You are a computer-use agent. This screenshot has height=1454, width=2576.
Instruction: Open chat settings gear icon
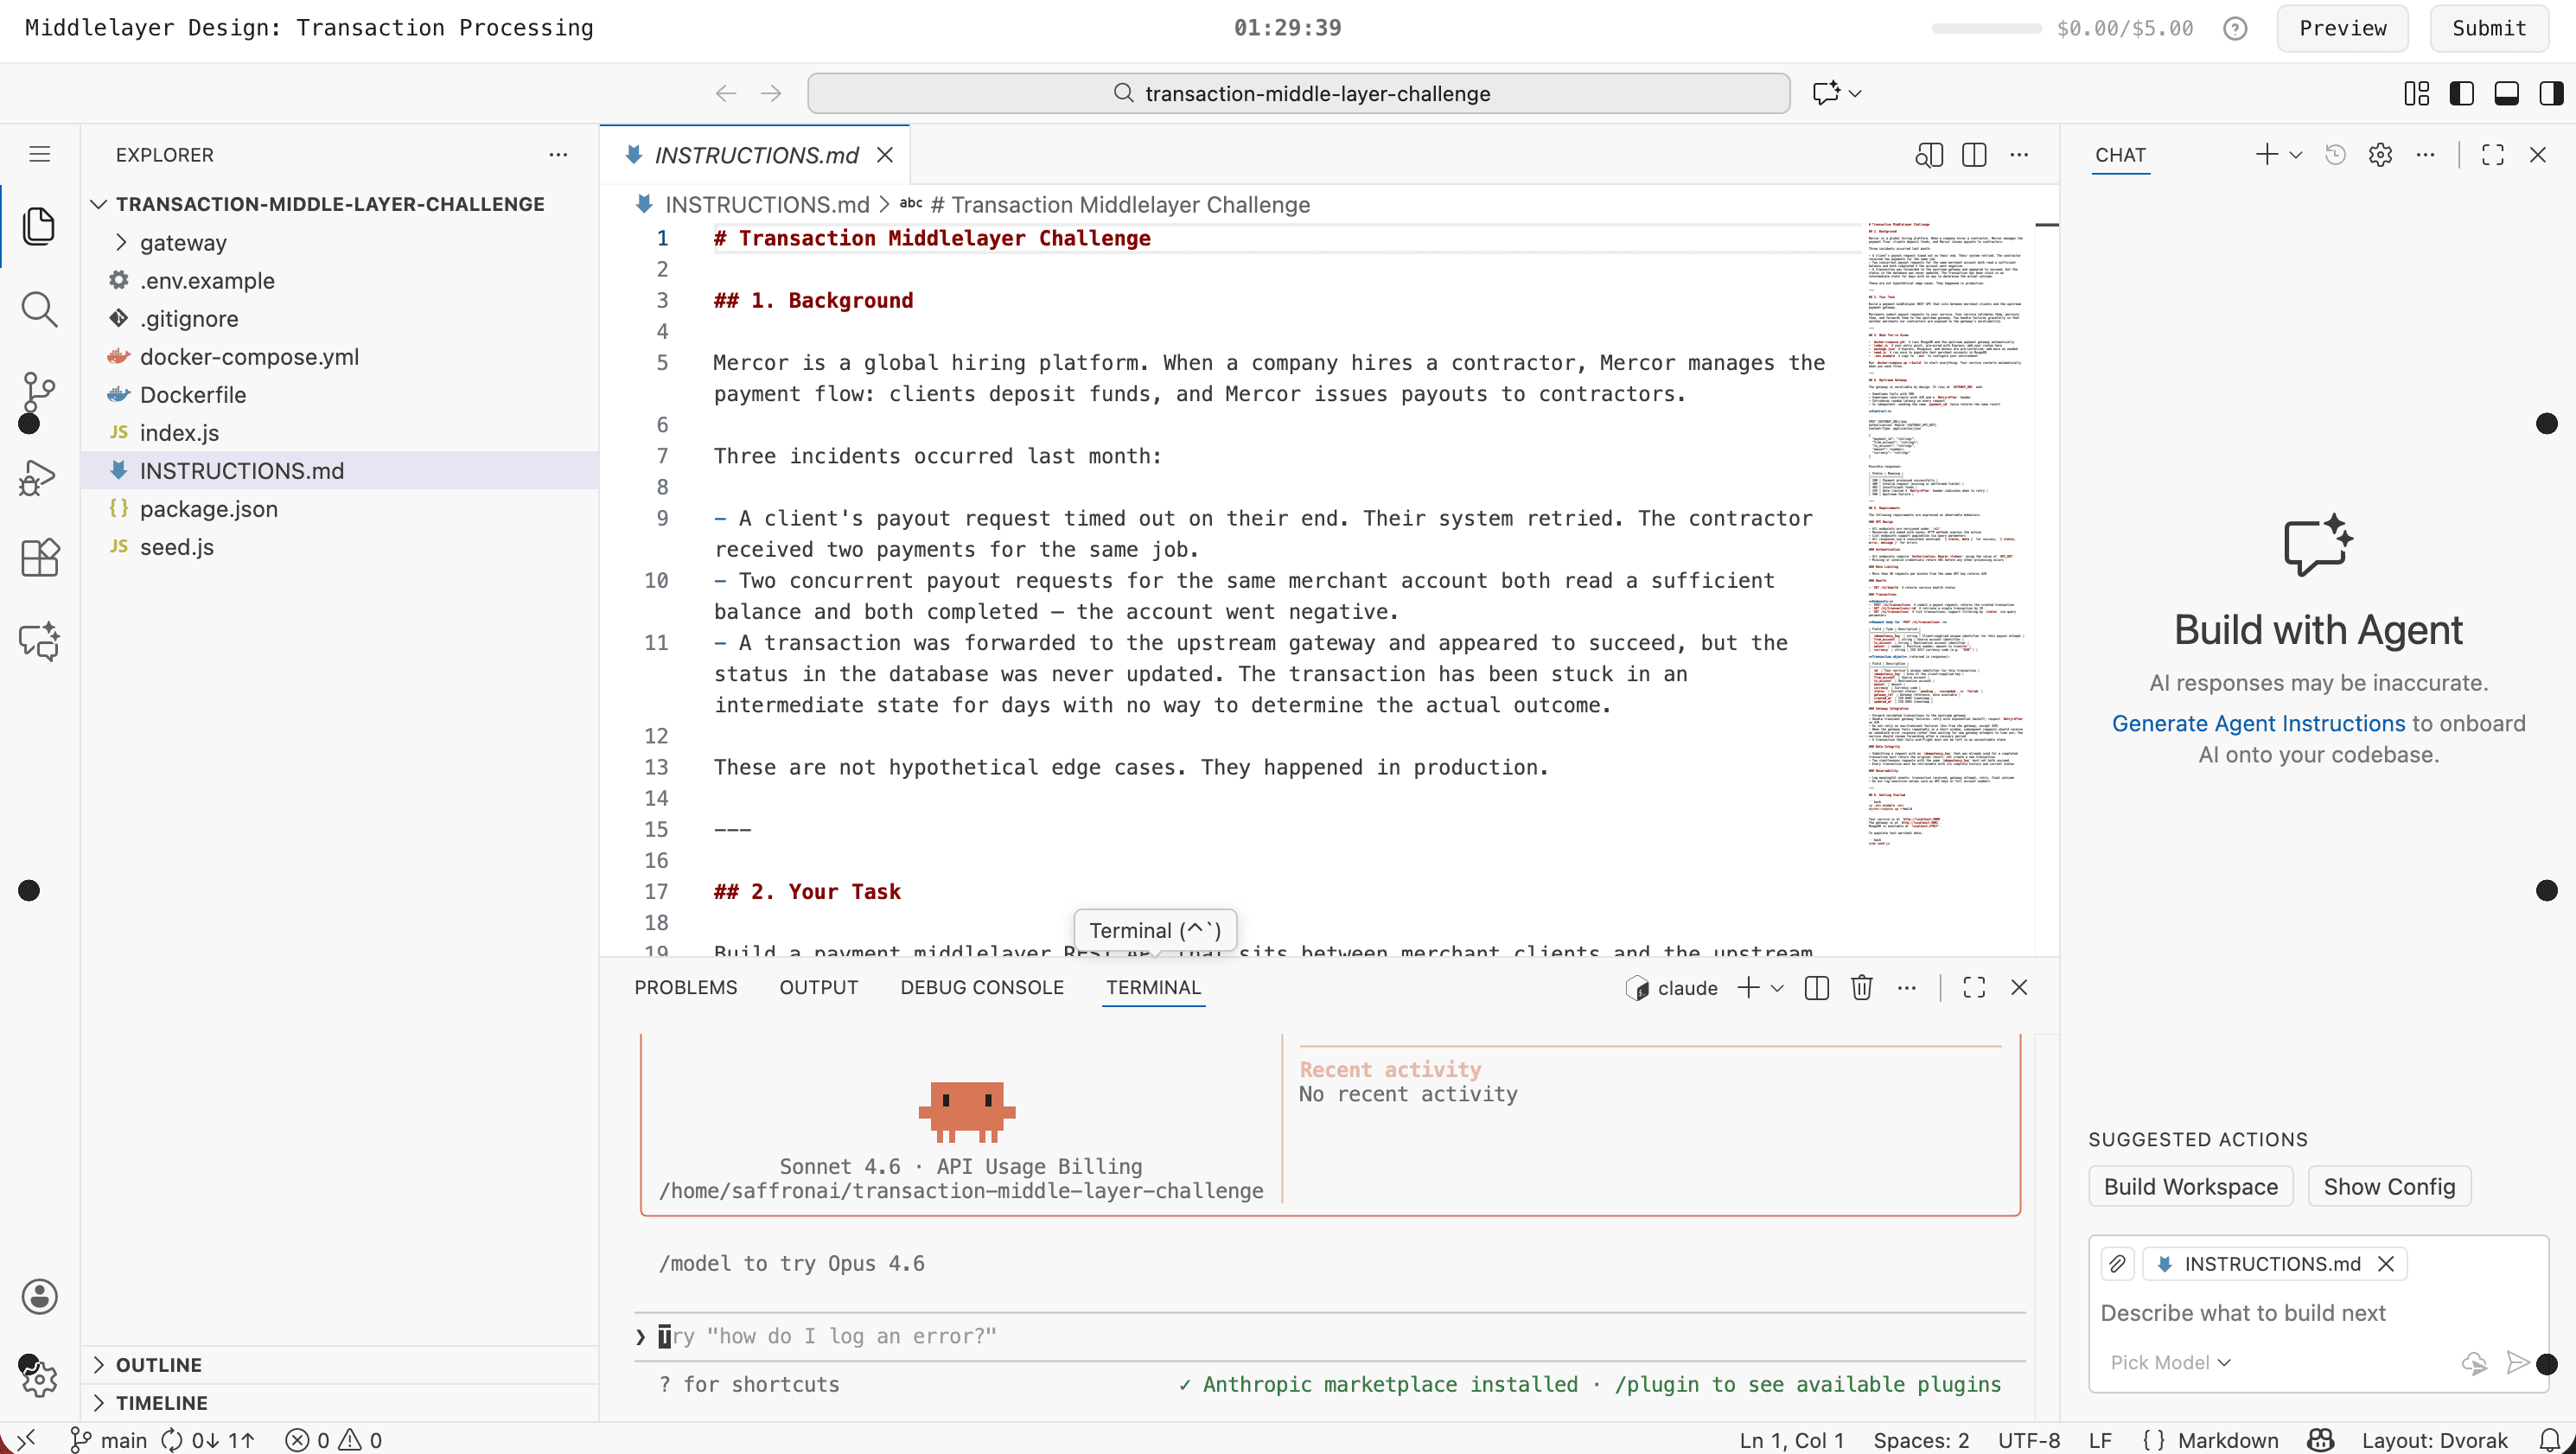(2380, 154)
